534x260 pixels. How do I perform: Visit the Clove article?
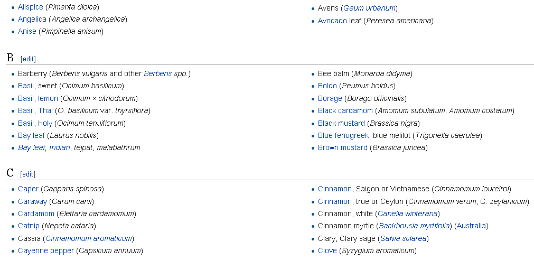[x=327, y=251]
